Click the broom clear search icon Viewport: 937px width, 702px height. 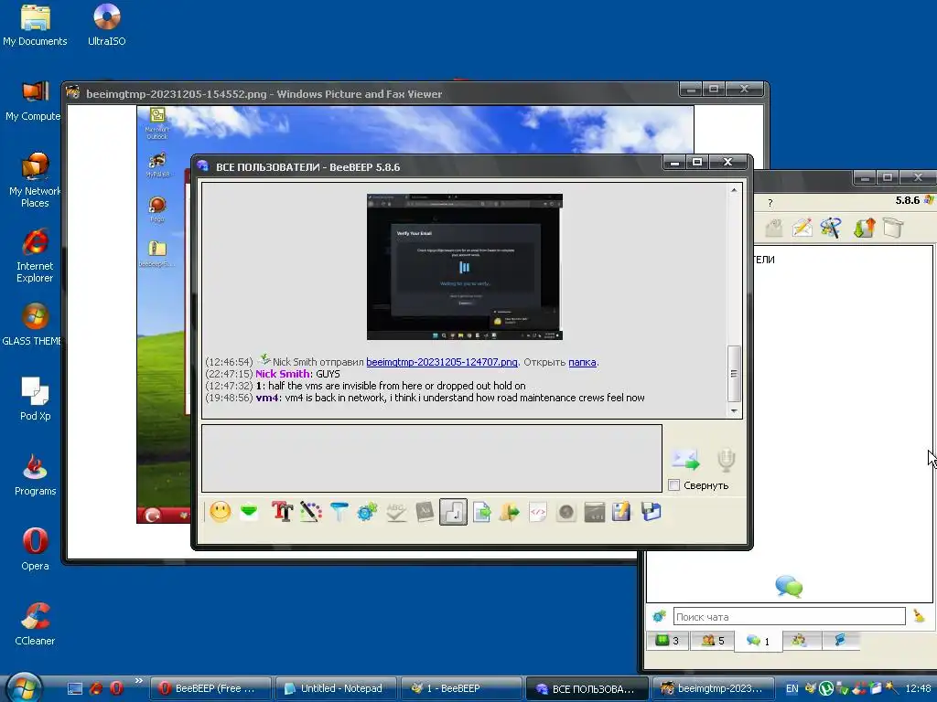click(x=919, y=616)
